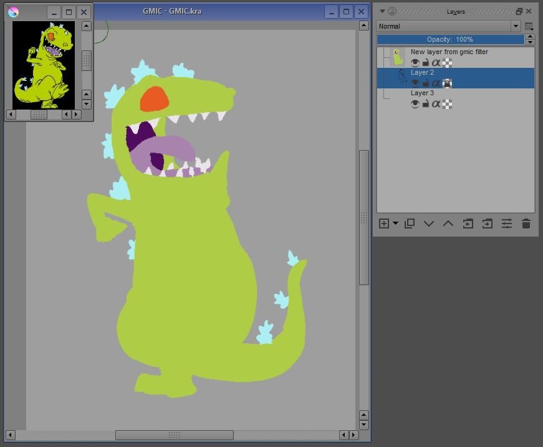
Task: Toggle lock on New layer from gmic filter
Action: pyautogui.click(x=426, y=63)
